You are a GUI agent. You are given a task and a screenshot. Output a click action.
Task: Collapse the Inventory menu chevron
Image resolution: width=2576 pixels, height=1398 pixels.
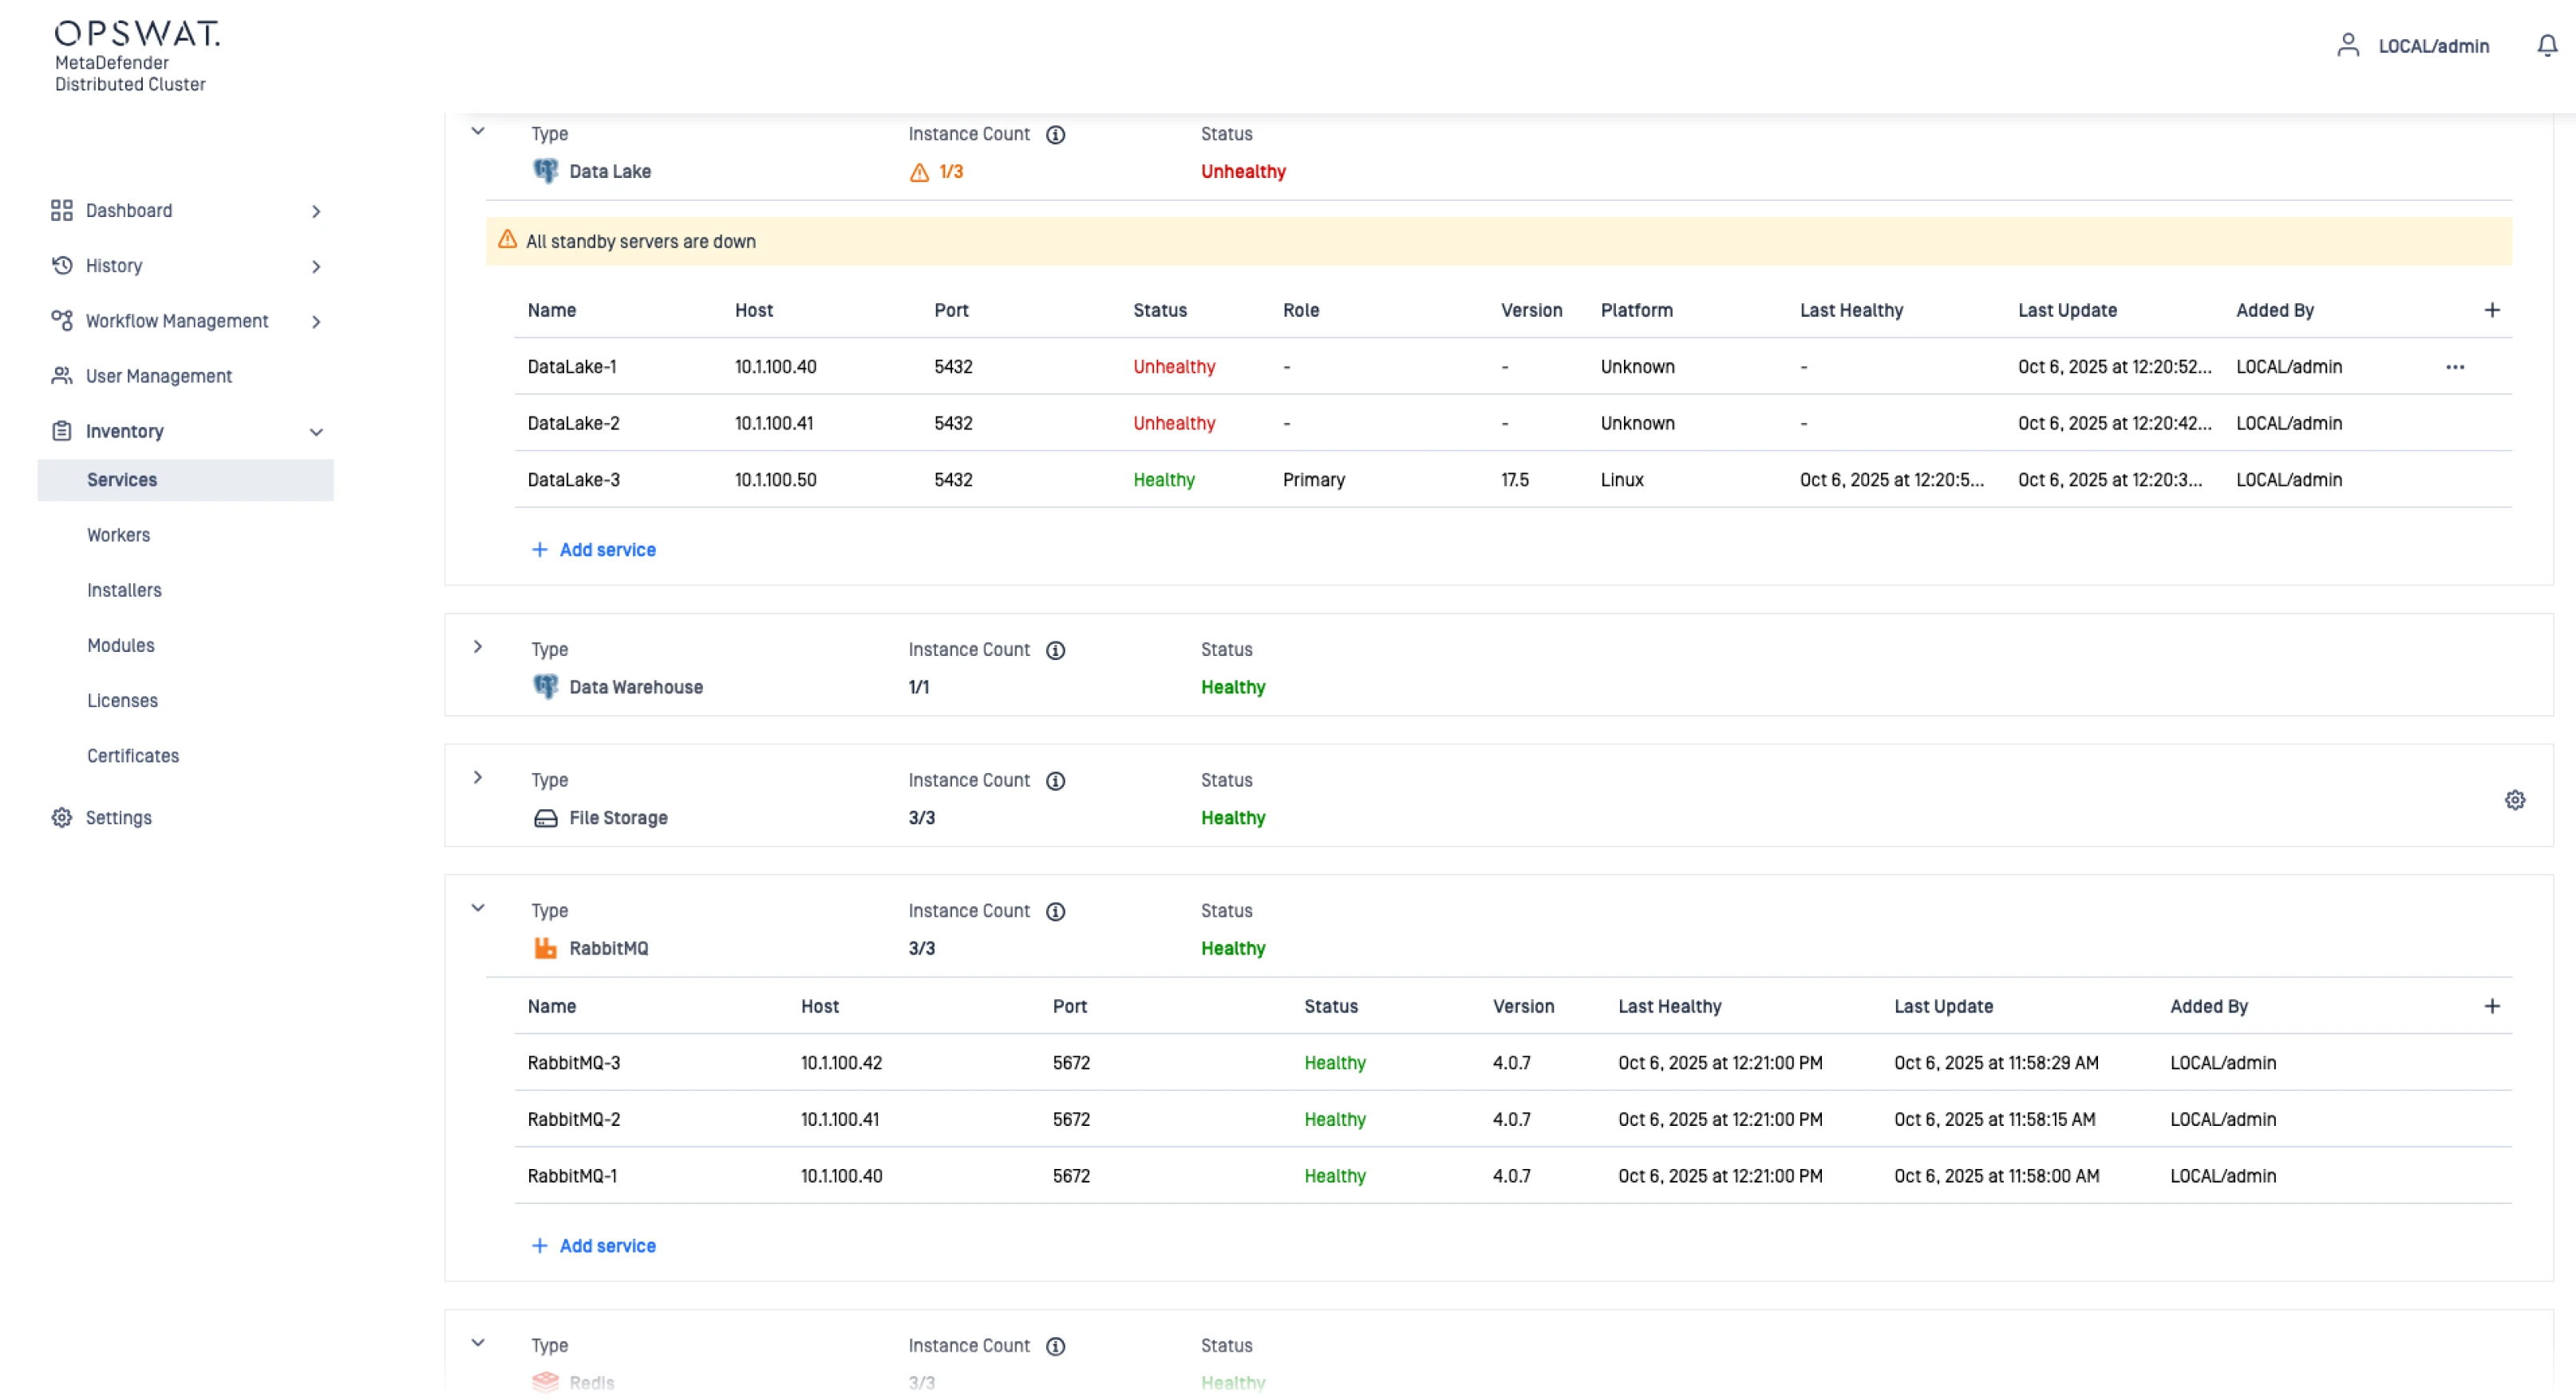(316, 432)
